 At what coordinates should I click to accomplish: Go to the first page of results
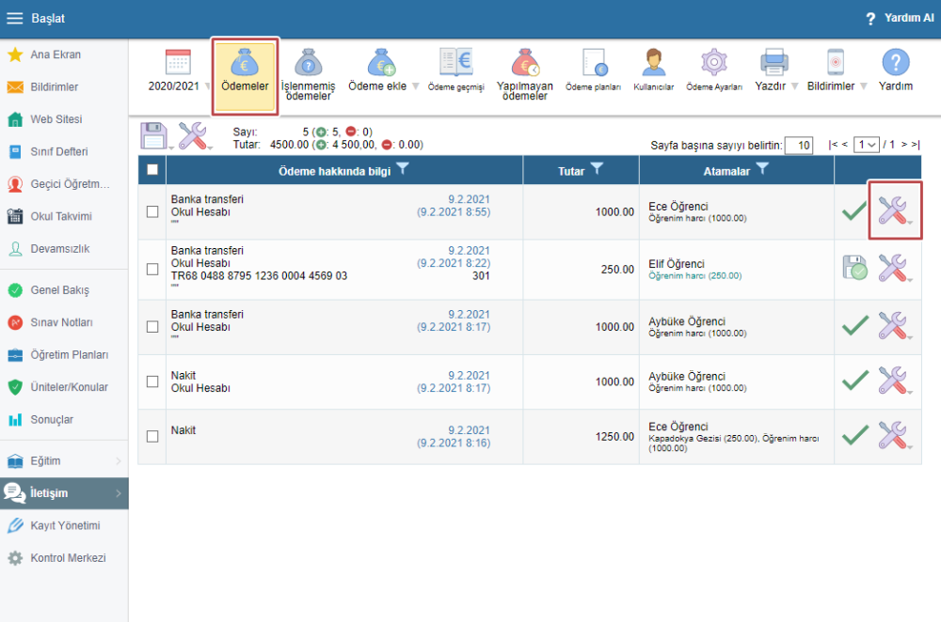(833, 145)
